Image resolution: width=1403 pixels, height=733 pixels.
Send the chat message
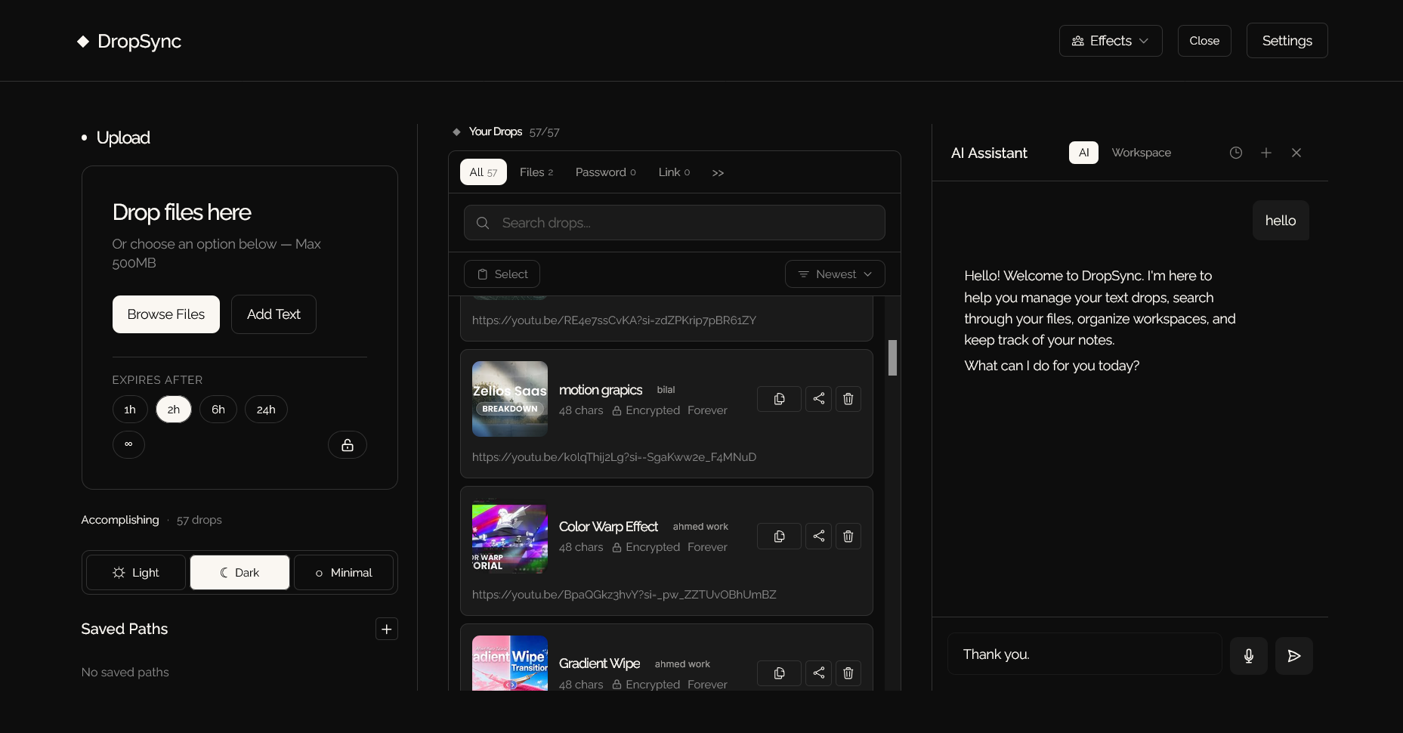click(1294, 656)
